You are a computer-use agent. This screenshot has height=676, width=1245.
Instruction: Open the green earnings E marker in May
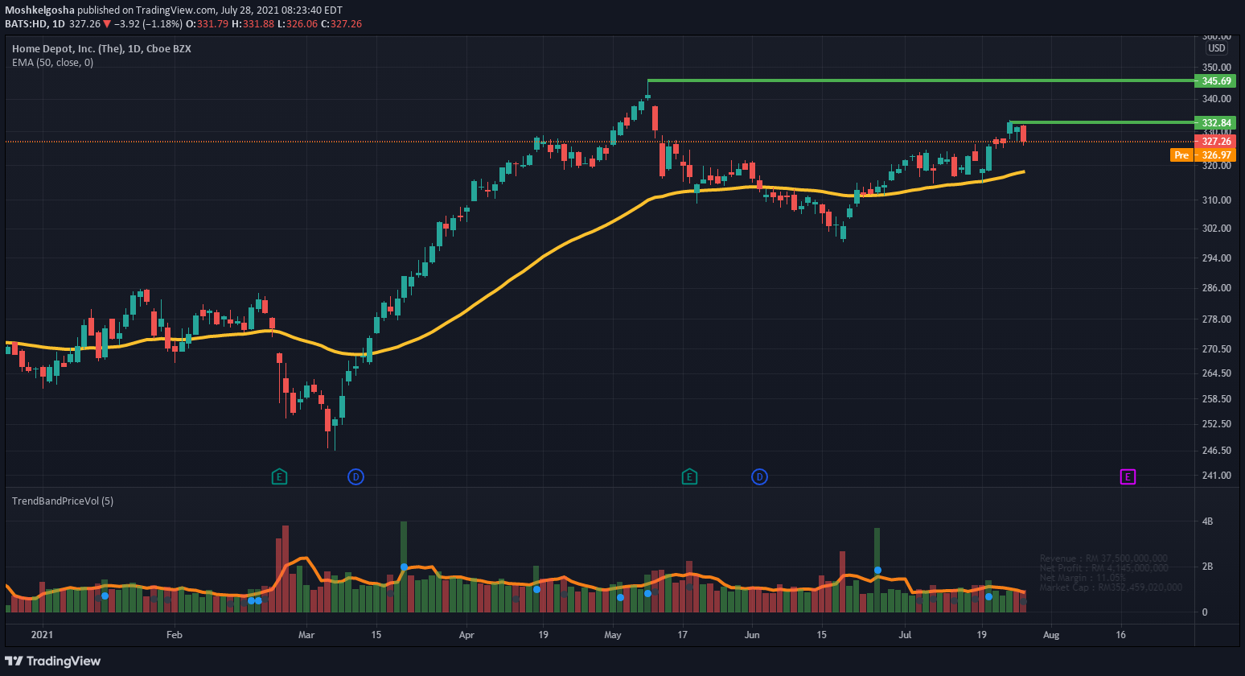[x=689, y=477]
